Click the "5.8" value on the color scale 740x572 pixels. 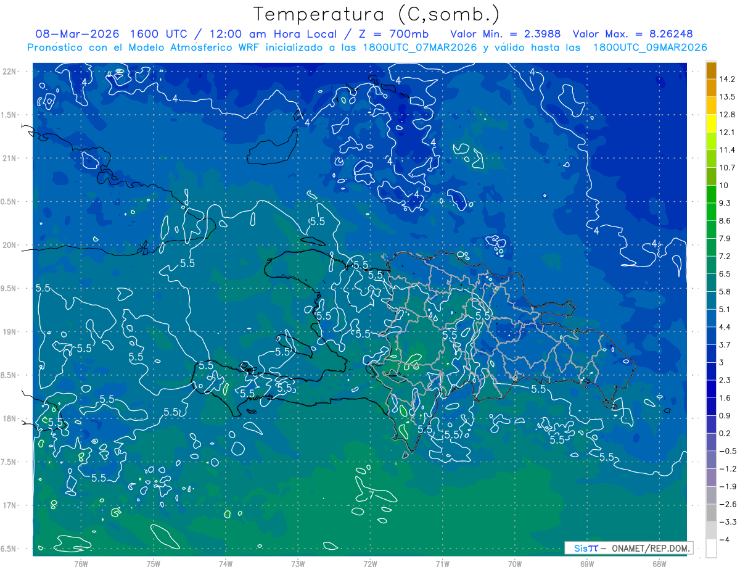pos(725,292)
